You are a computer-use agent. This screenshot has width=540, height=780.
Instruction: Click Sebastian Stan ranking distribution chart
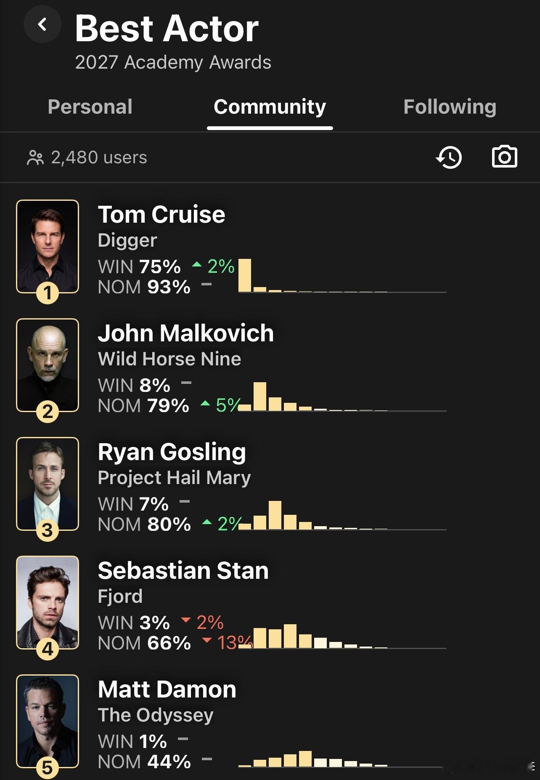point(342,636)
